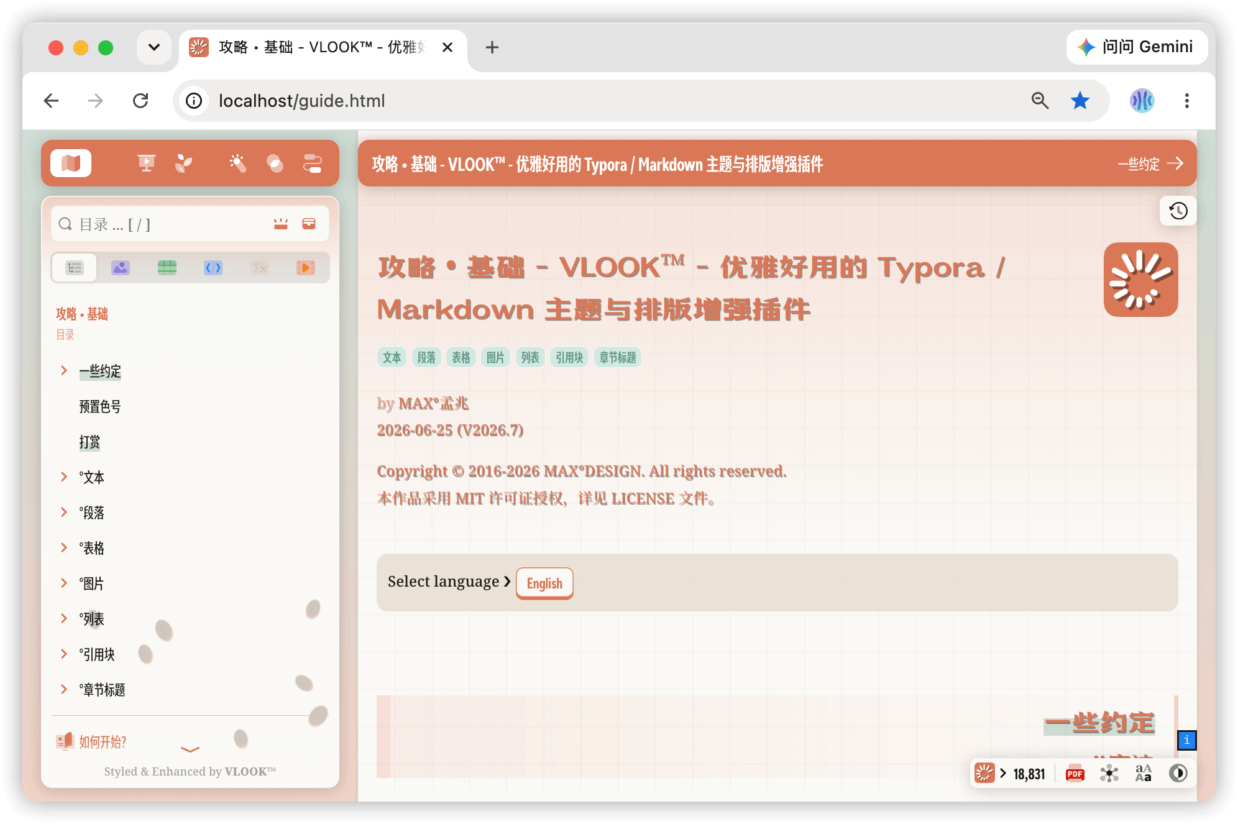The width and height of the screenshot is (1238, 824).
Task: Start presentation mode with projector icon
Action: pyautogui.click(x=146, y=163)
